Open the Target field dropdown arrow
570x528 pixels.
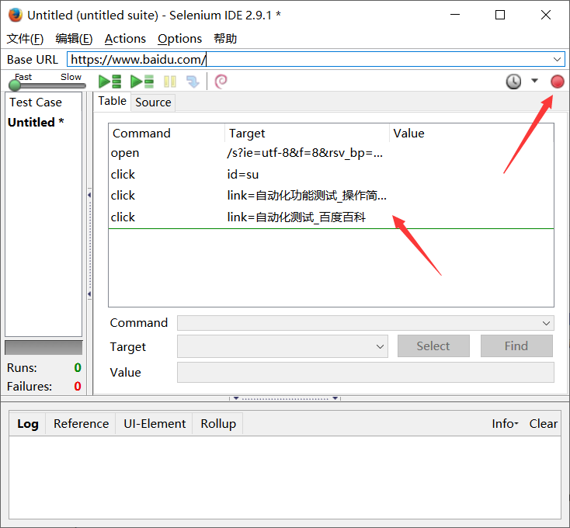click(380, 346)
